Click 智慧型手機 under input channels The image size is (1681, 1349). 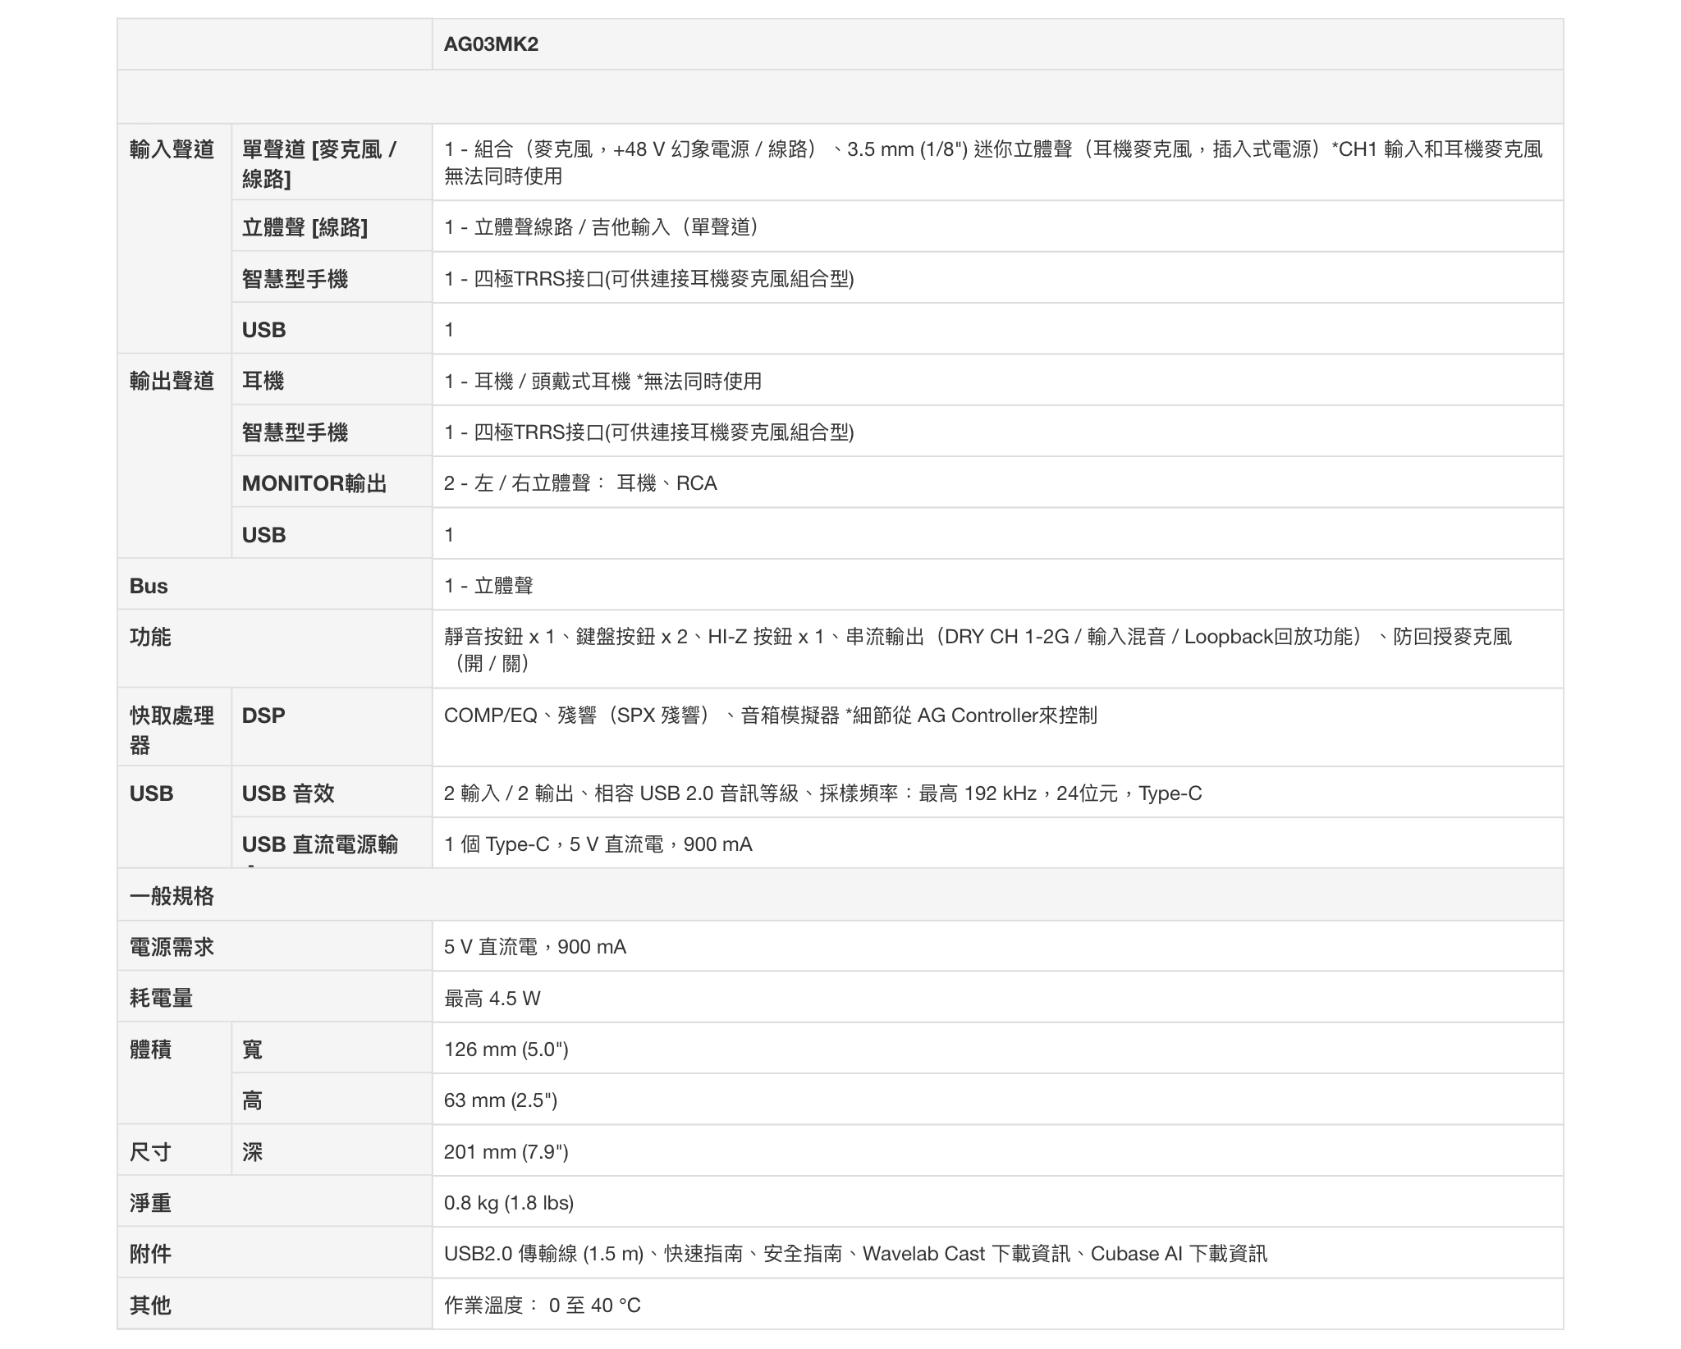coord(295,279)
